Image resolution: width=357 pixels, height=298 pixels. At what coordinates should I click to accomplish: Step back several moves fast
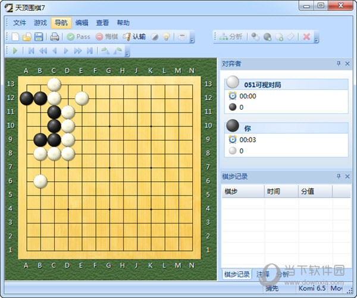coord(43,51)
